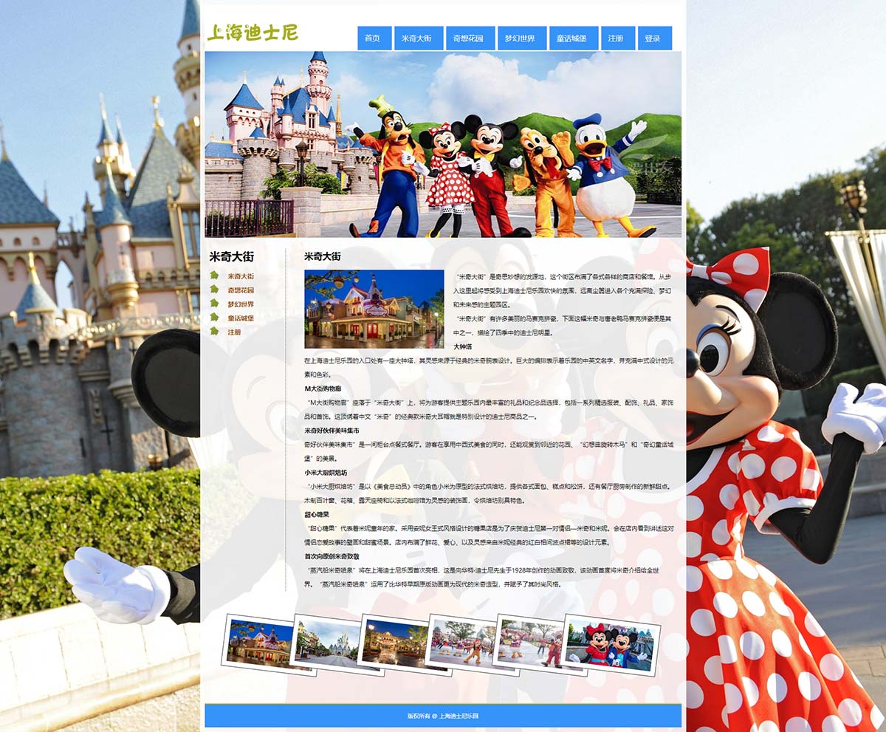Open sidebar link 奇想花园
Image resolution: width=886 pixels, height=732 pixels.
click(x=241, y=290)
